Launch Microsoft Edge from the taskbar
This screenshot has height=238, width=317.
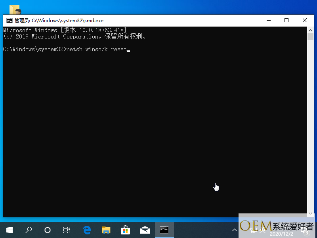click(87, 230)
